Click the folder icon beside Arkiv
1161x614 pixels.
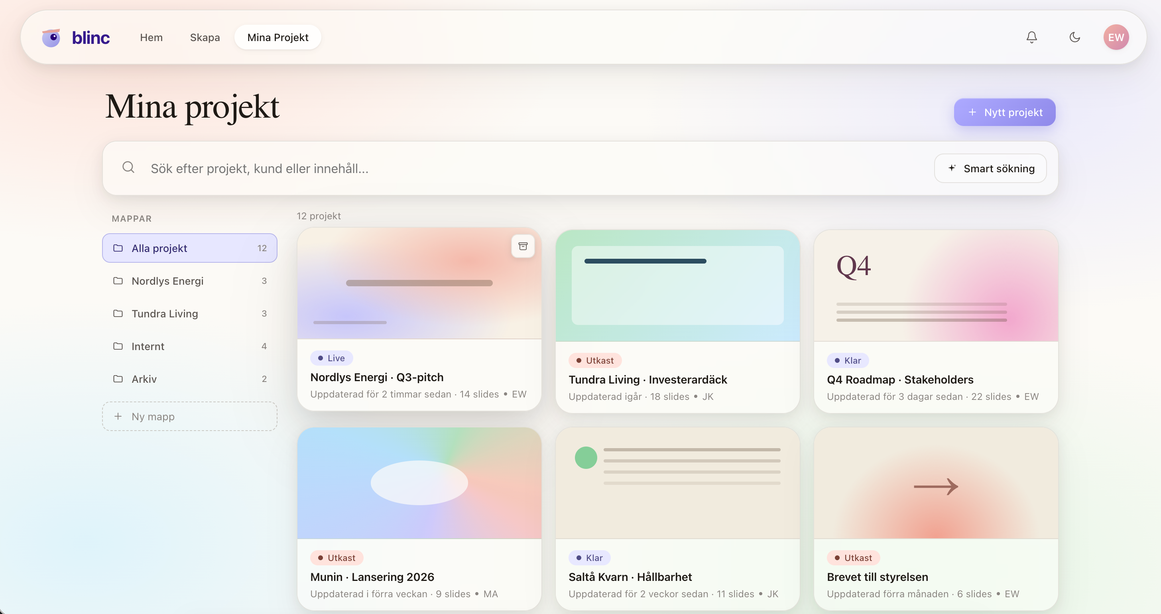click(x=118, y=379)
